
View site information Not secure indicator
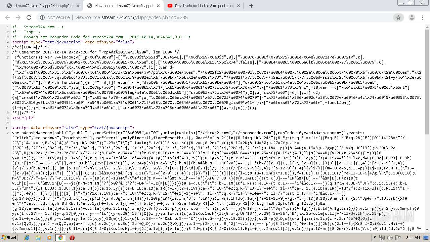point(55,17)
